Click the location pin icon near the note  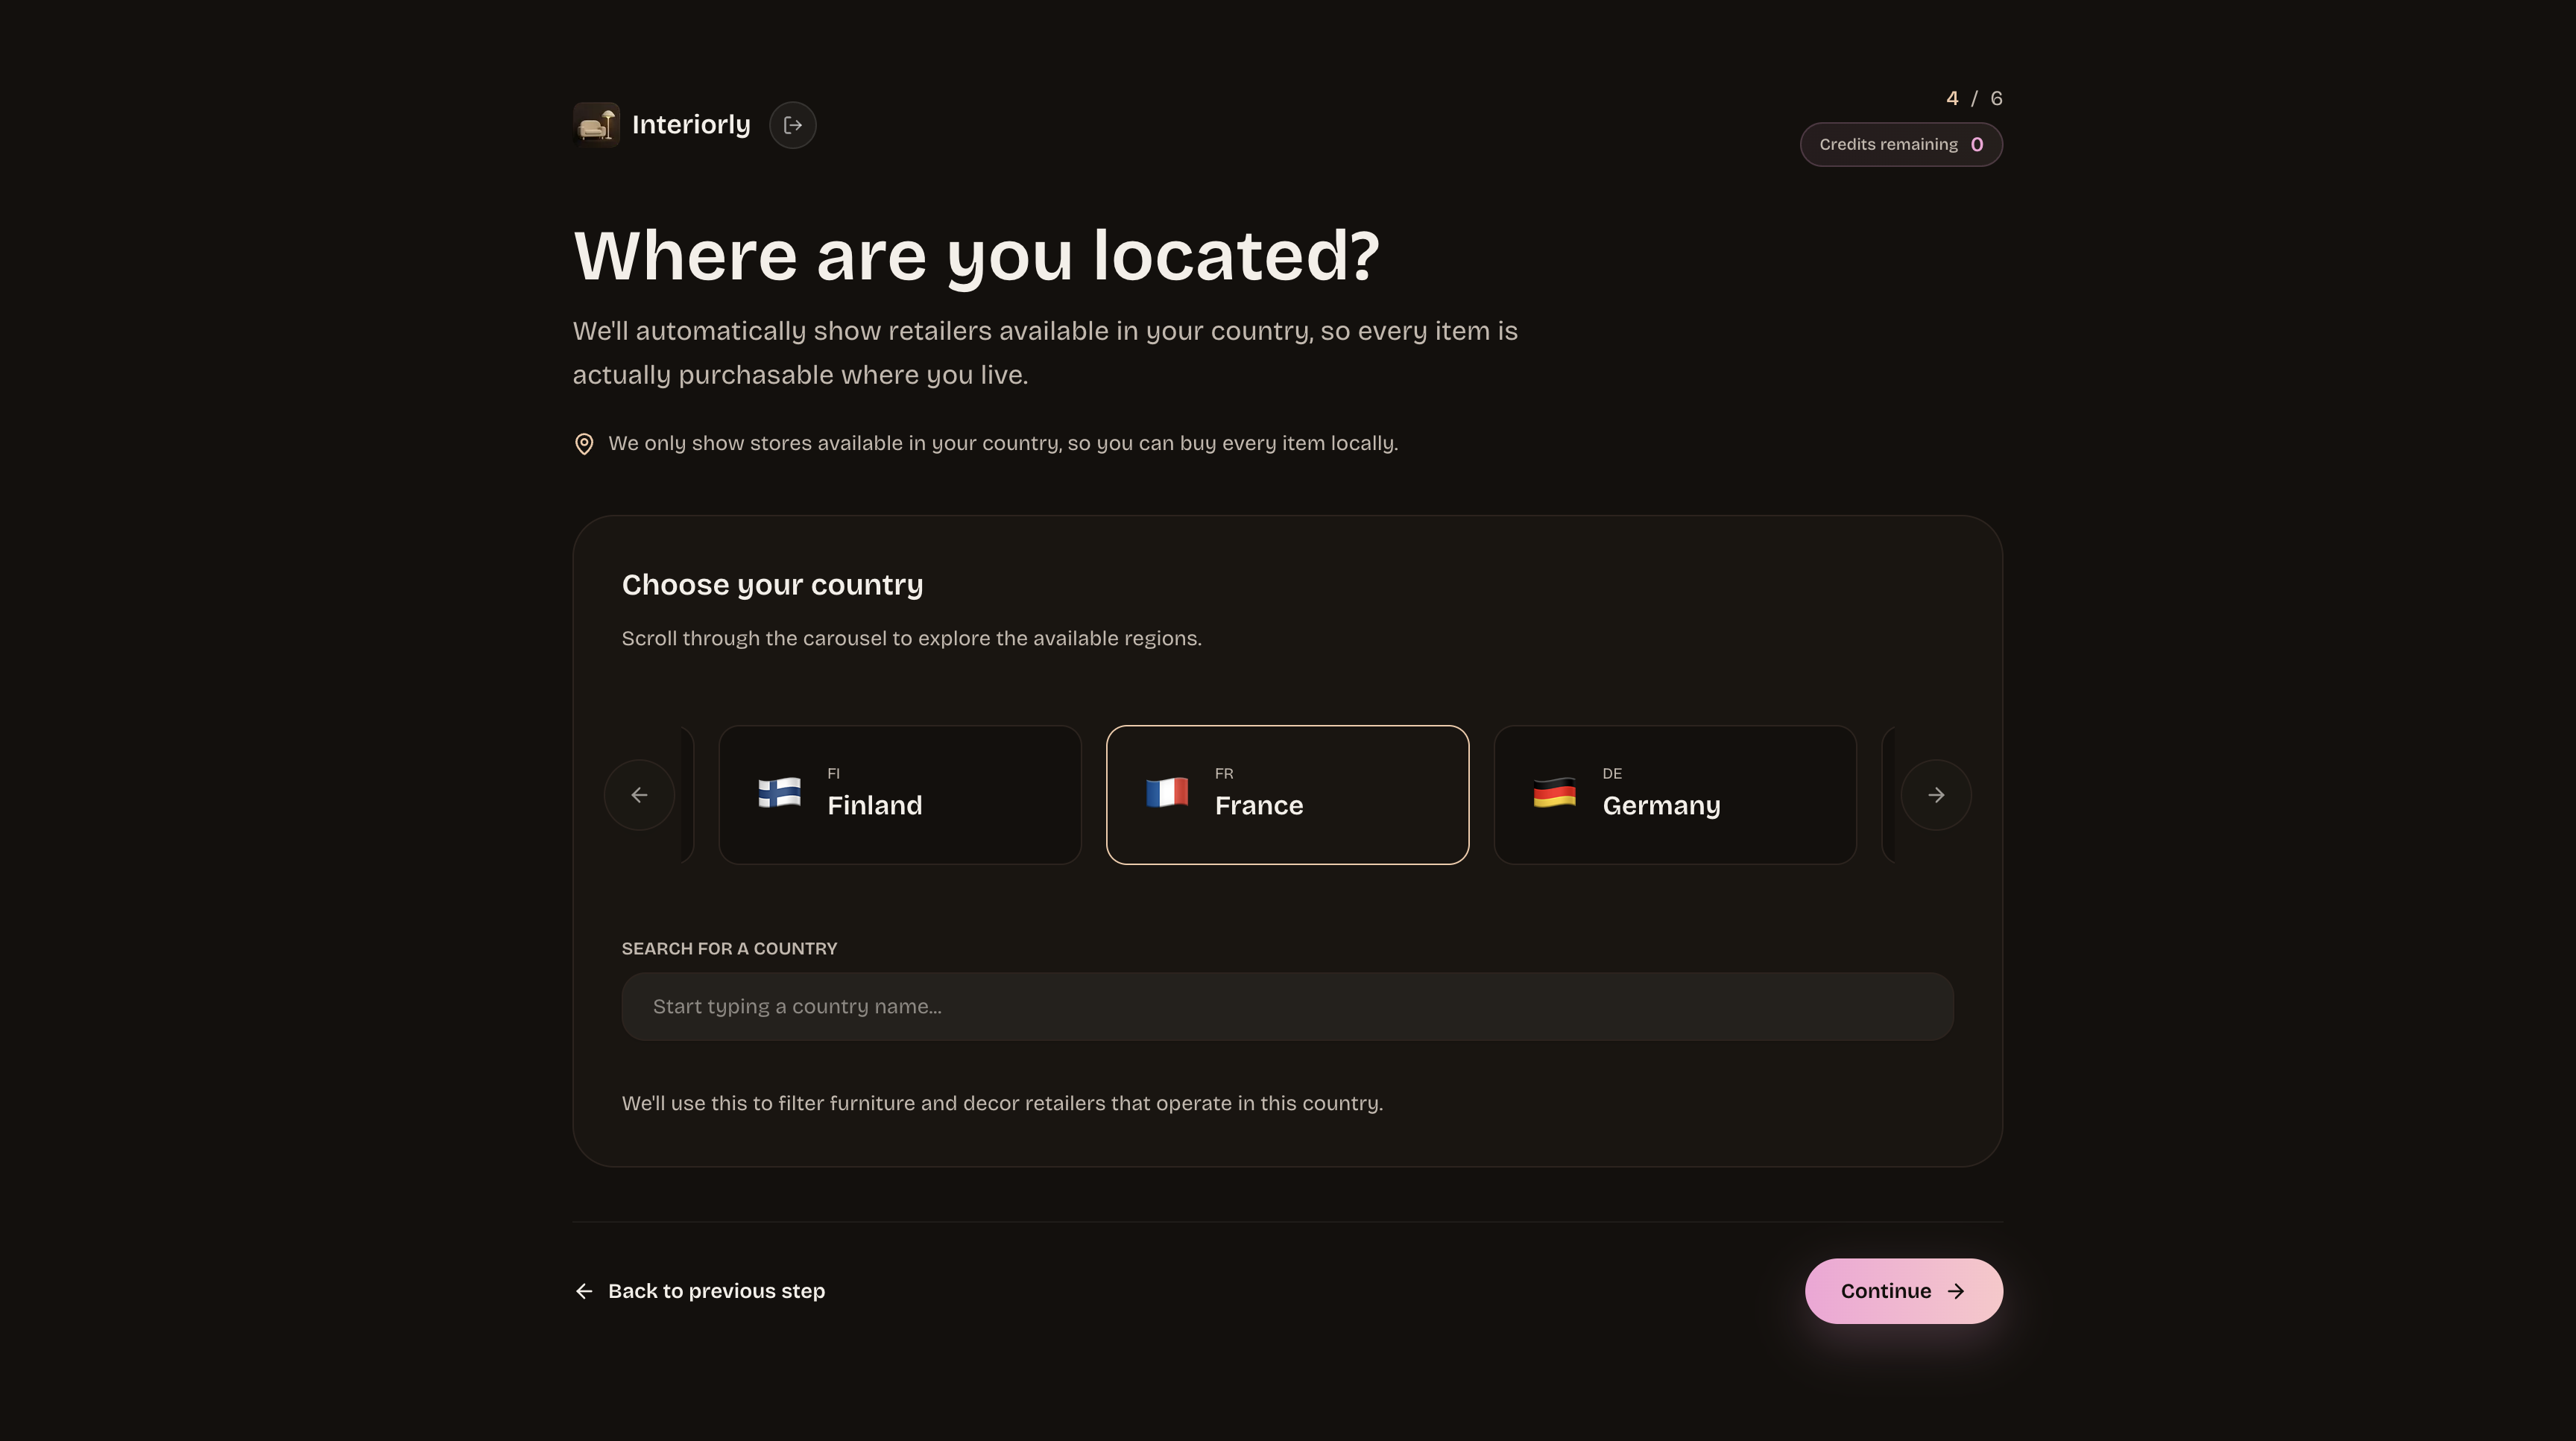(584, 443)
